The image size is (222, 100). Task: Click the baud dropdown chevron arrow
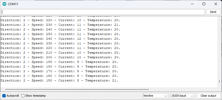tap(192, 96)
